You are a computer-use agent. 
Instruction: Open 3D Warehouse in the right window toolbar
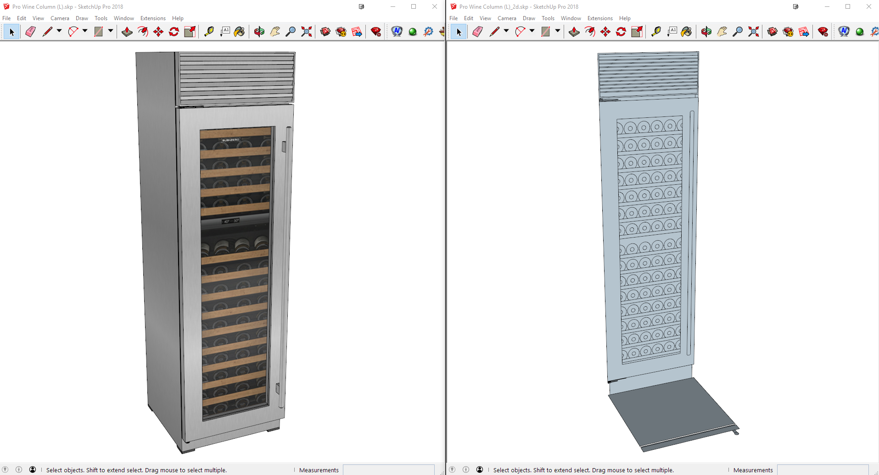(773, 32)
